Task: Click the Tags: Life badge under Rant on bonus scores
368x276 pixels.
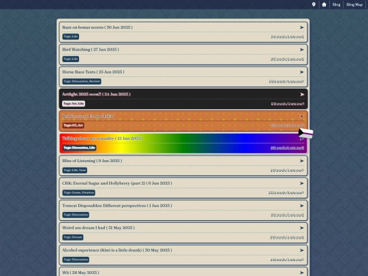Action: click(x=71, y=37)
